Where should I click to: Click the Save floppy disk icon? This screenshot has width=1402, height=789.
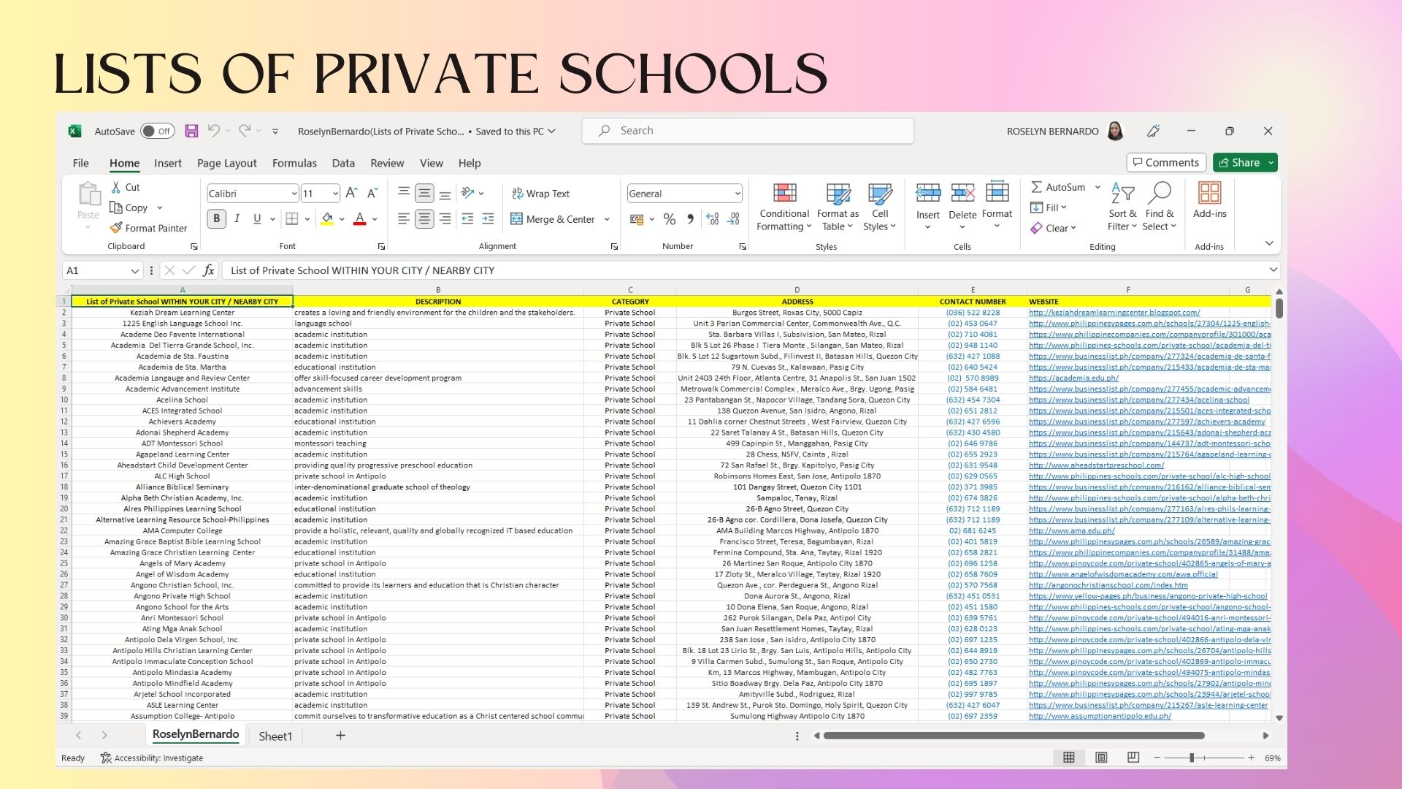coord(191,131)
